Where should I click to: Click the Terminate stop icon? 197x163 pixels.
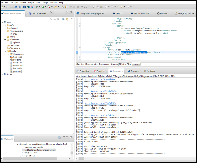click(78, 7)
